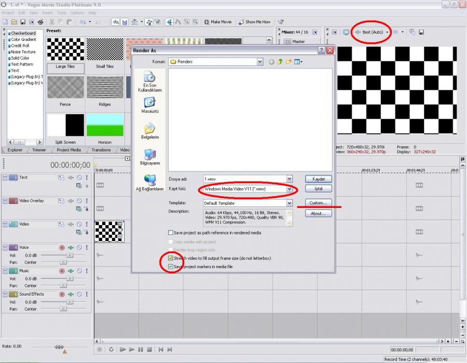Click Stop in the transport bar
The width and height of the screenshot is (467, 363).
(x=149, y=350)
